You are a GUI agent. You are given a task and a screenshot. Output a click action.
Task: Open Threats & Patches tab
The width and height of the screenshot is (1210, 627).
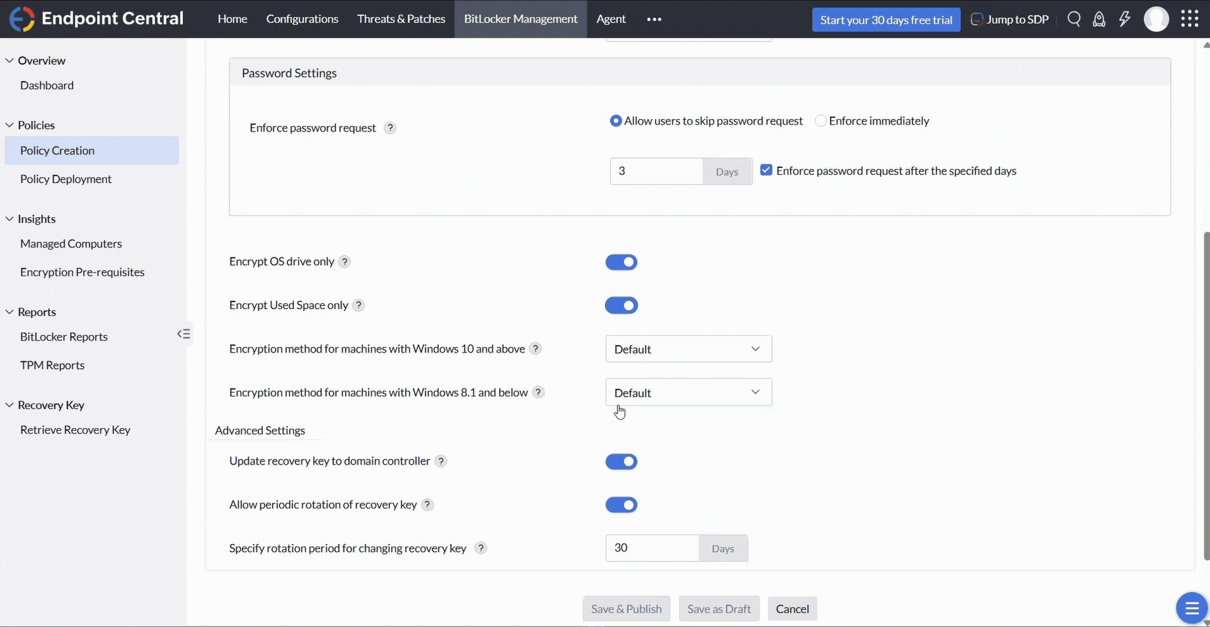click(401, 19)
